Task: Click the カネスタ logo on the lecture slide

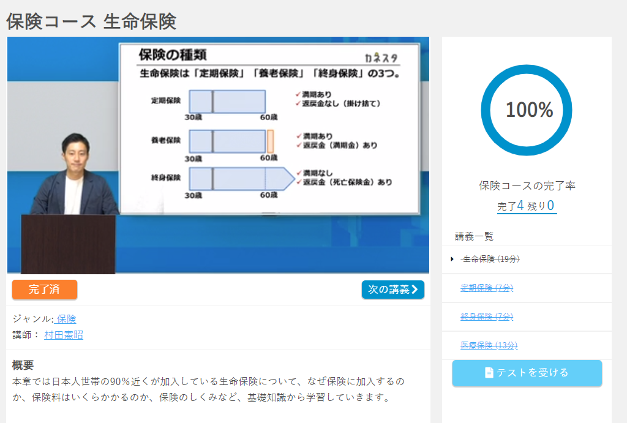Action: [x=381, y=58]
